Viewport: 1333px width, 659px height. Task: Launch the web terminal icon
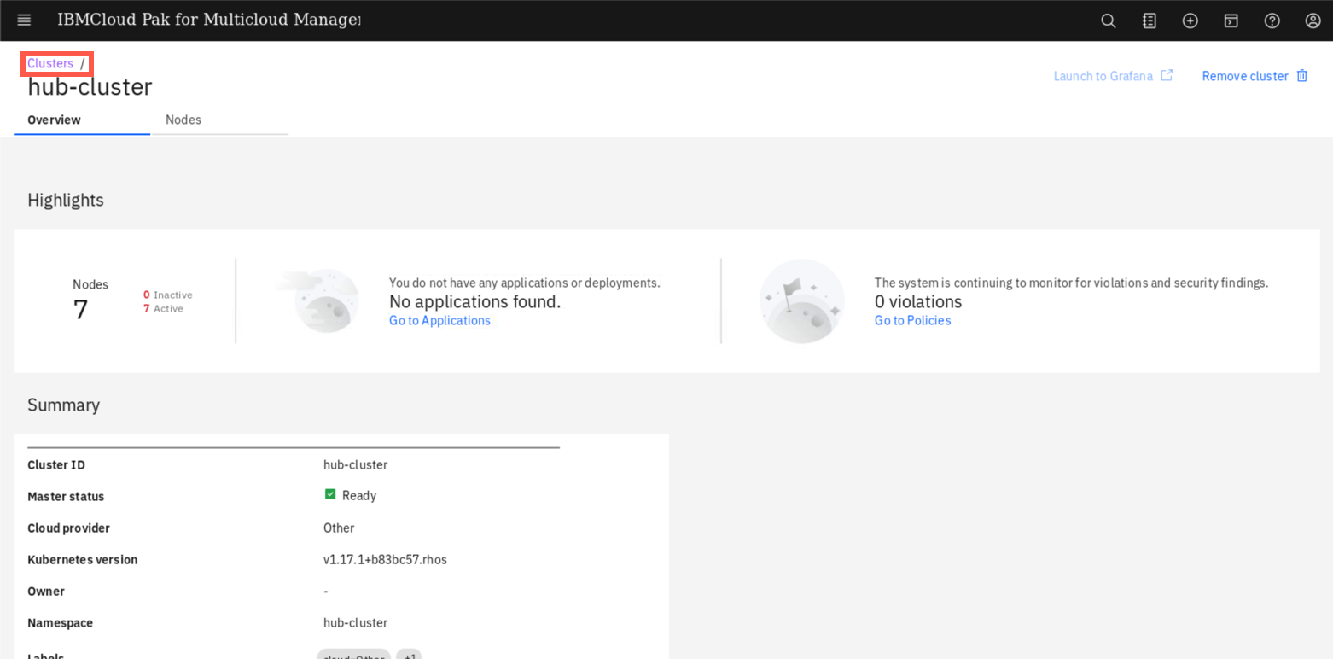[x=1231, y=20]
